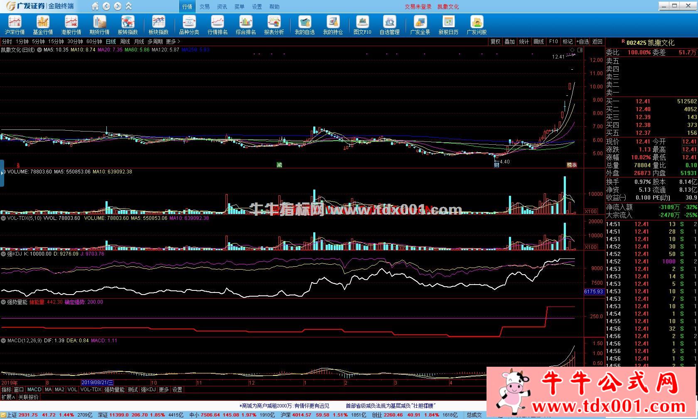Open the 品种分类 category icon
The height and width of the screenshot is (419, 698).
pyautogui.click(x=189, y=25)
